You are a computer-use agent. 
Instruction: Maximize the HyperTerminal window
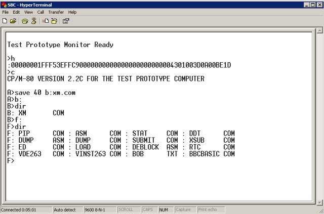313,5
